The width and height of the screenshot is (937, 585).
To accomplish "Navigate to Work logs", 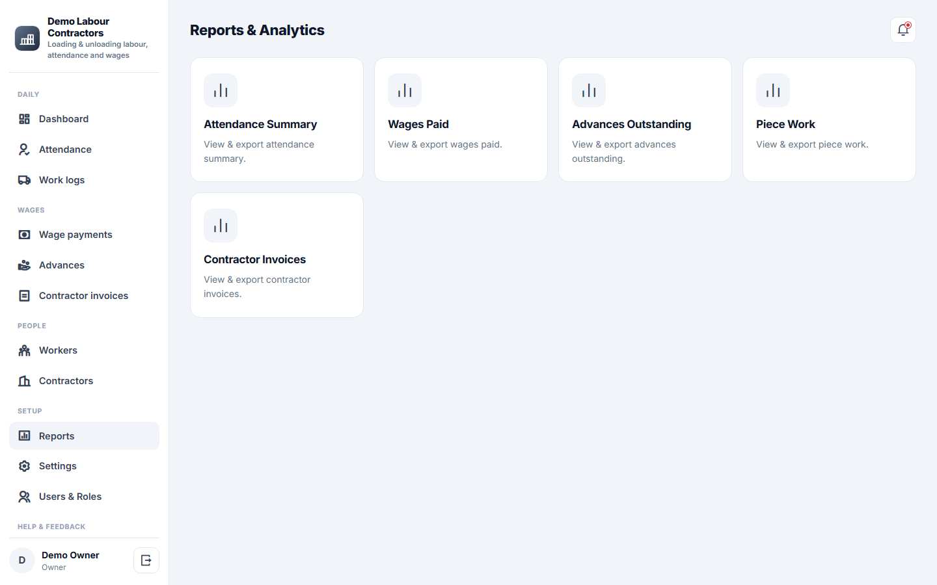I will click(84, 180).
